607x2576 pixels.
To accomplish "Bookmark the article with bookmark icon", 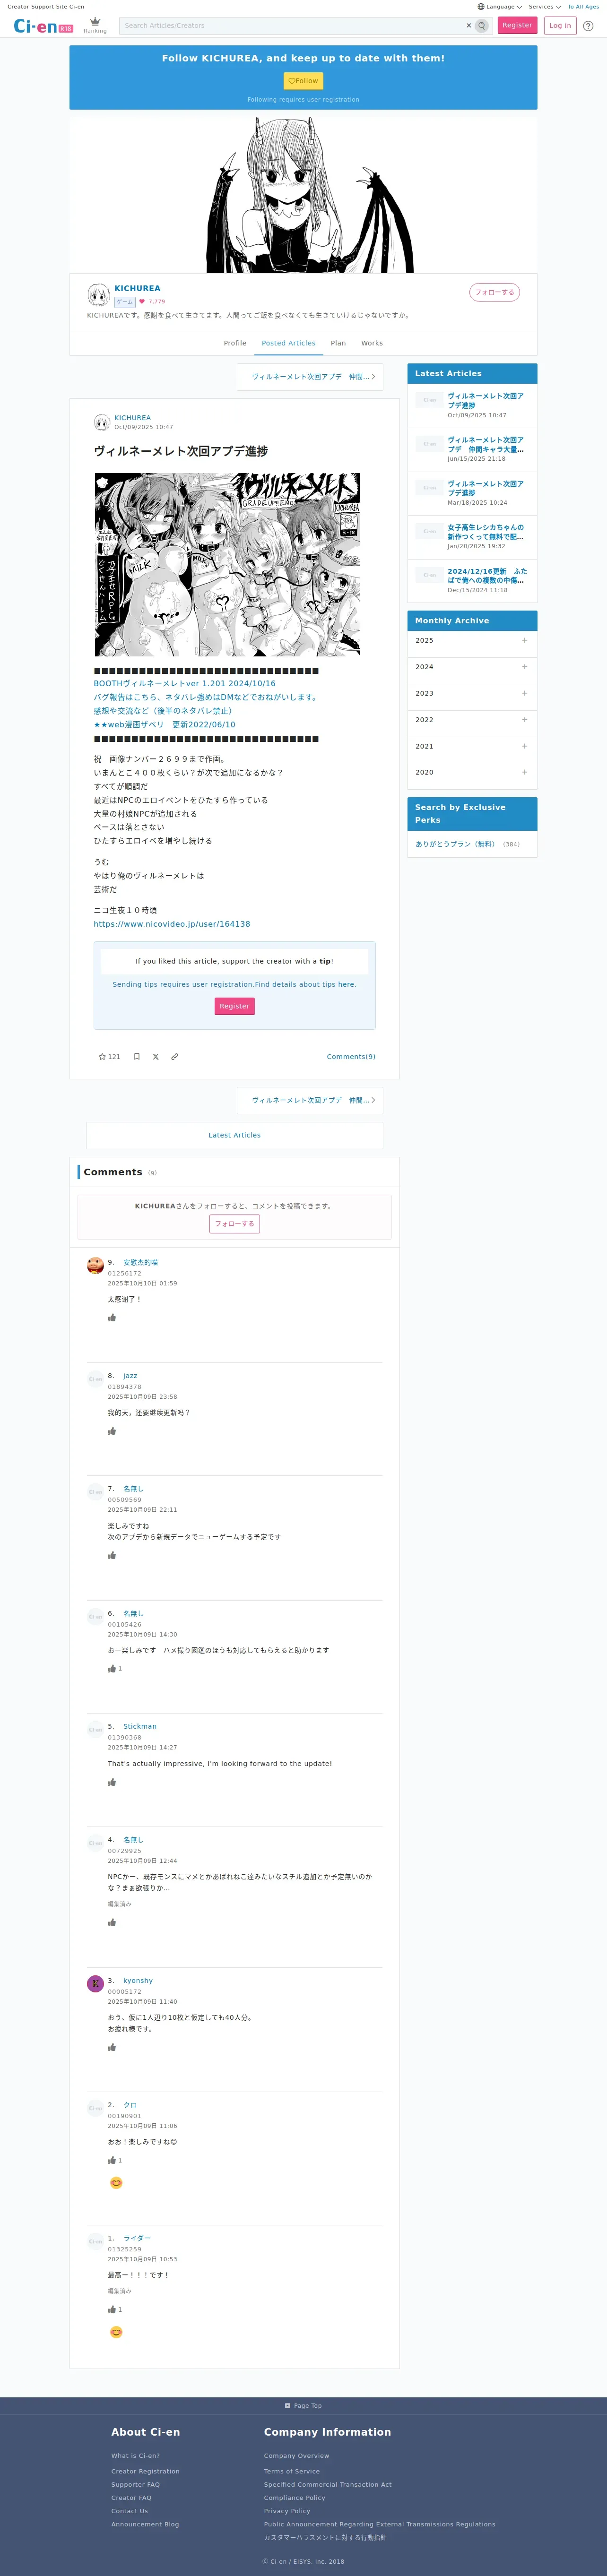I will coord(137,1056).
